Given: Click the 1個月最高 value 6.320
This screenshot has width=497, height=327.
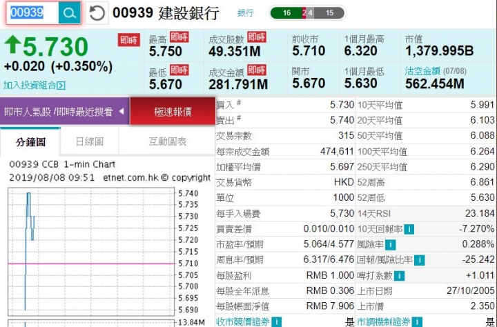Looking at the screenshot, I should [x=361, y=50].
